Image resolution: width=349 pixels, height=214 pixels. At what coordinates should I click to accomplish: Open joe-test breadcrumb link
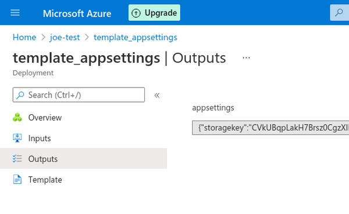coord(65,37)
